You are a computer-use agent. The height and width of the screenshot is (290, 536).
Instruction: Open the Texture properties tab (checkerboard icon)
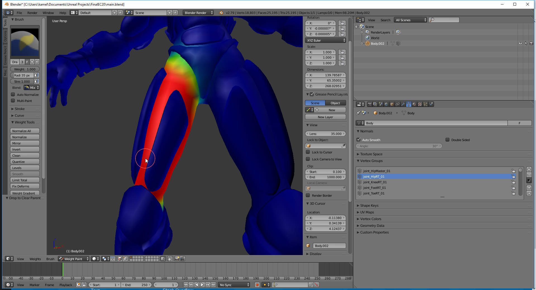click(420, 104)
